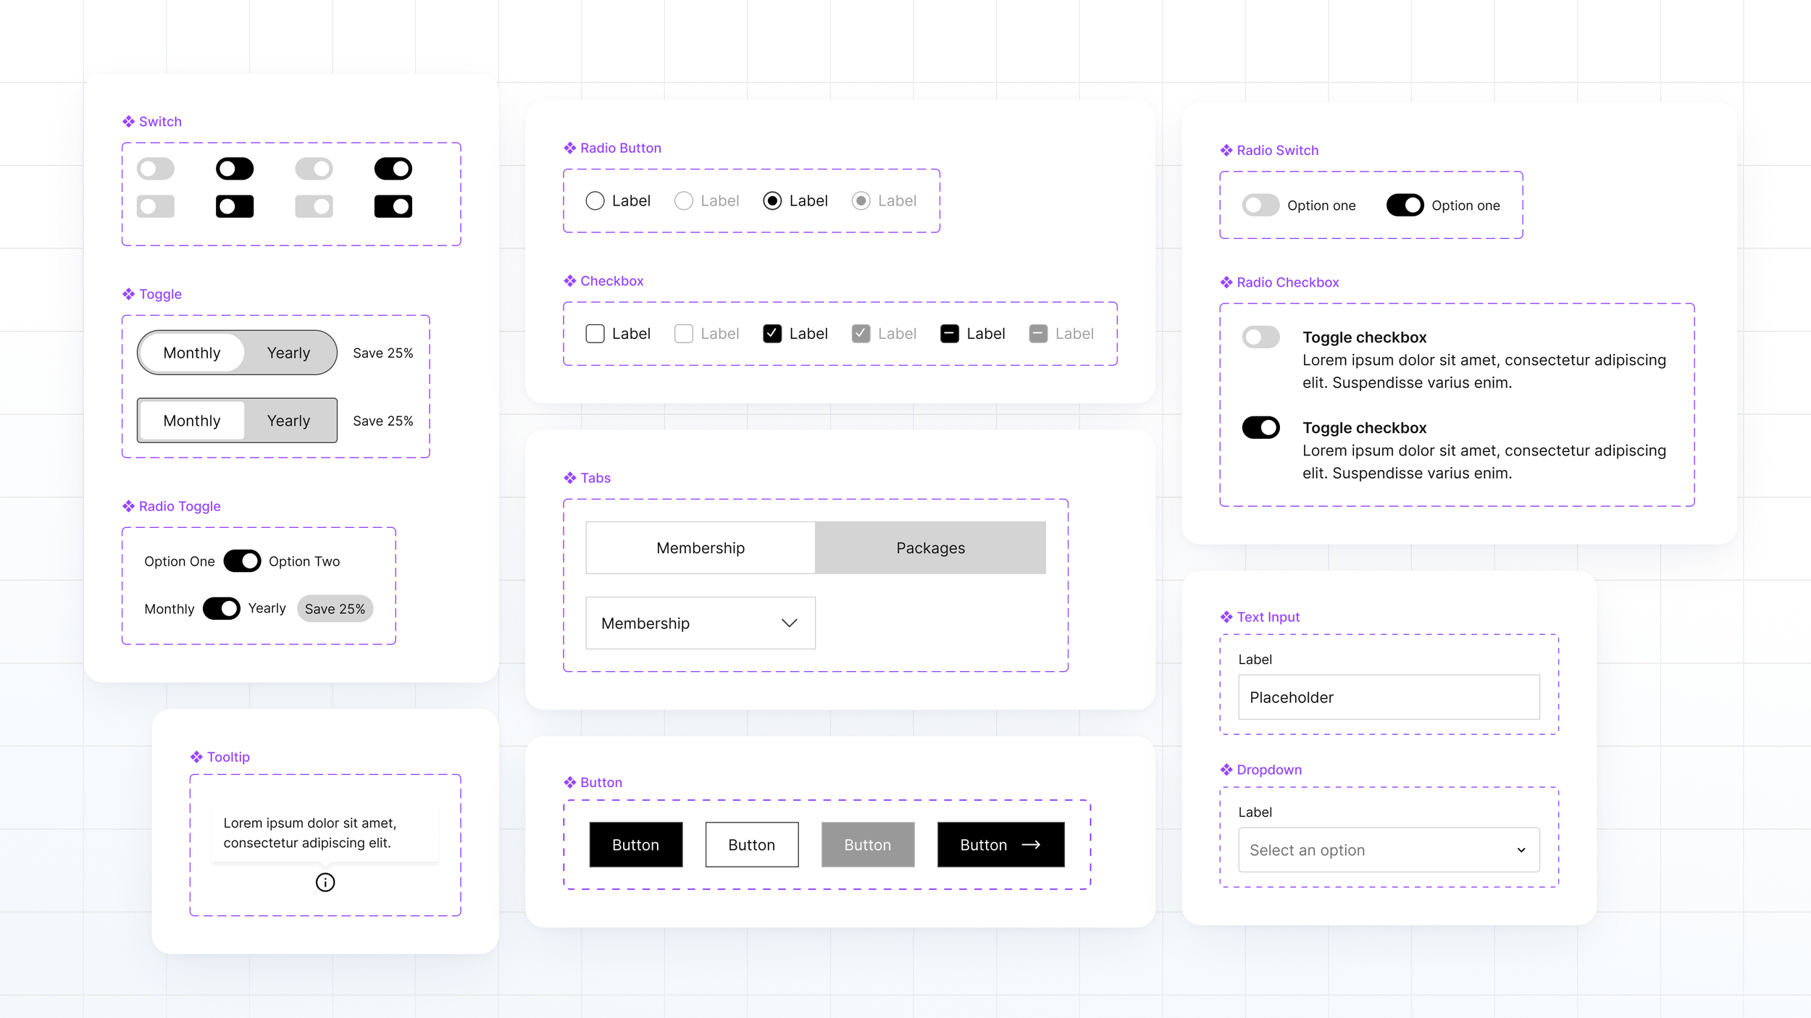Click the component icon beside the Checkbox heading

(570, 281)
